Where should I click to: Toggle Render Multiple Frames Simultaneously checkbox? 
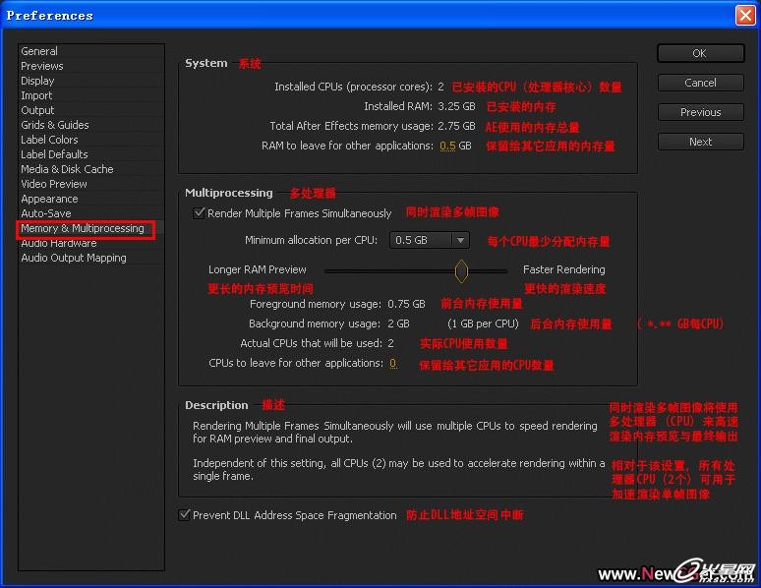[199, 213]
